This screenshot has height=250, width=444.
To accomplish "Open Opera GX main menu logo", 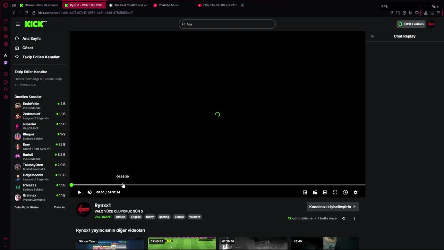I will coord(6,5).
